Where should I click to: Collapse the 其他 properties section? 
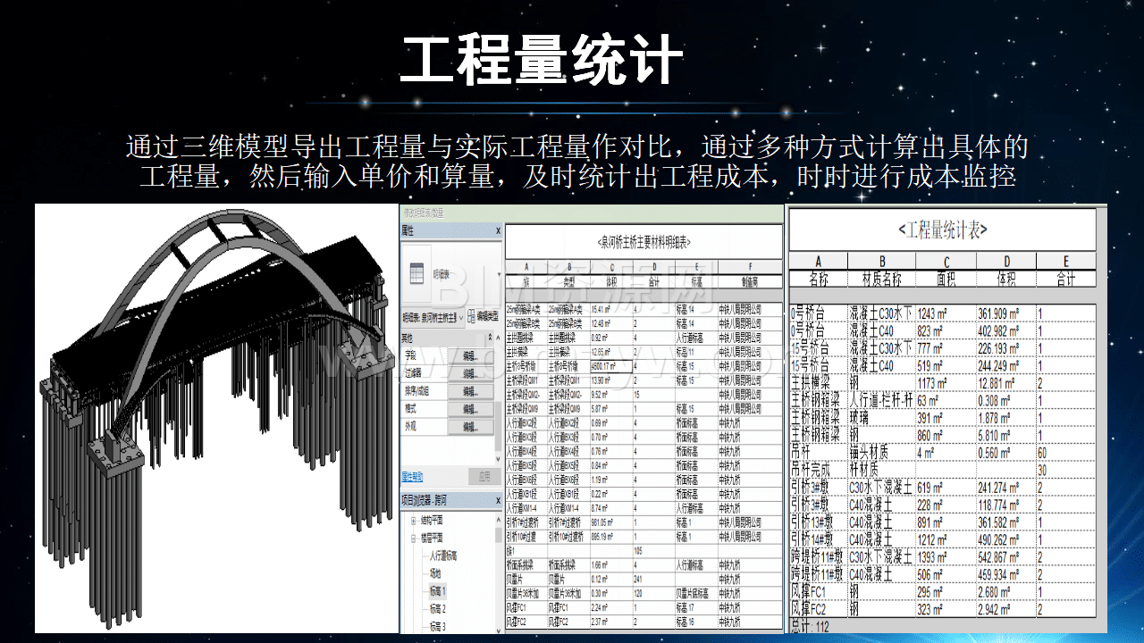pos(490,337)
